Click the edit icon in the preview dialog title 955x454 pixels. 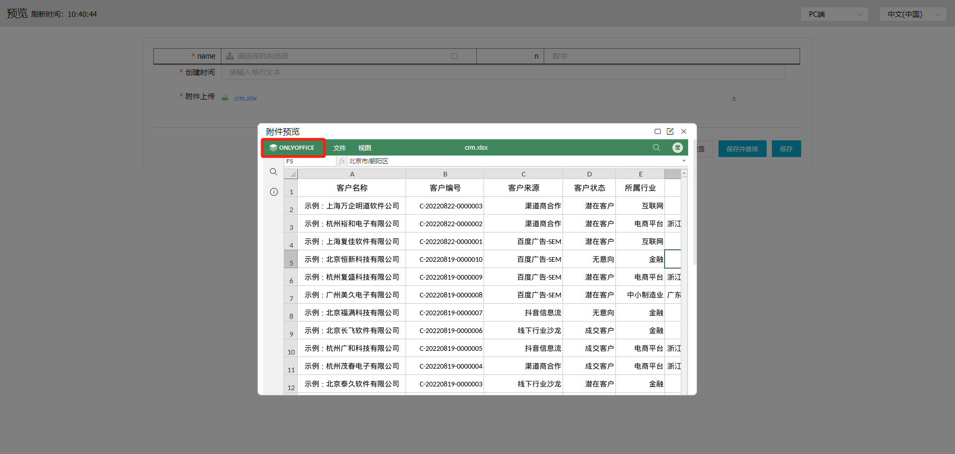point(670,131)
